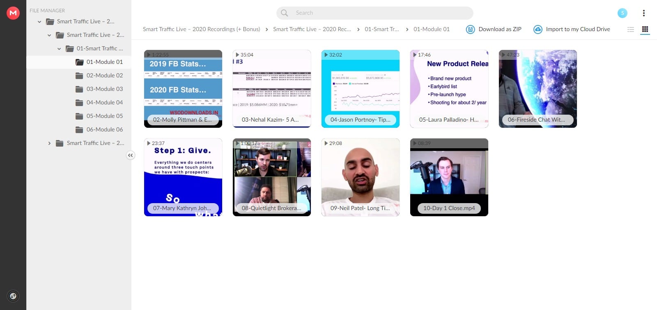Go to 01-Smart Tr... breadcrumb link

381,29
